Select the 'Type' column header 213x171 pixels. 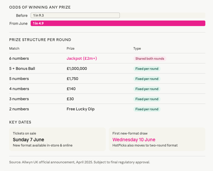tap(137, 48)
